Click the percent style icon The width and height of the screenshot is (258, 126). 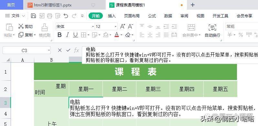(x=241, y=35)
